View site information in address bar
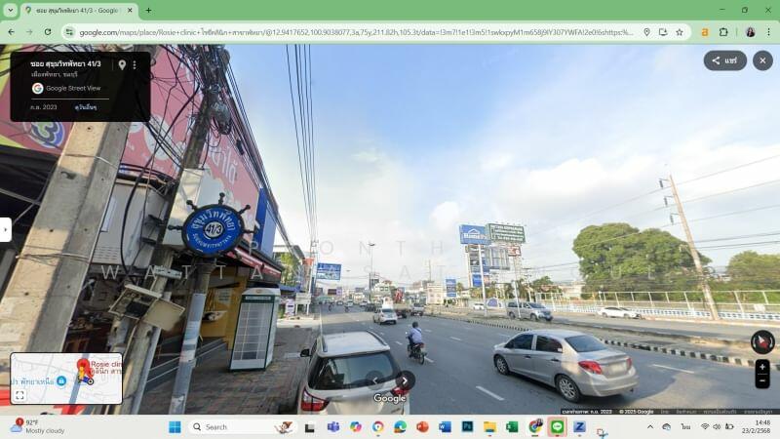Screen dimensions: 780x439 69,32
